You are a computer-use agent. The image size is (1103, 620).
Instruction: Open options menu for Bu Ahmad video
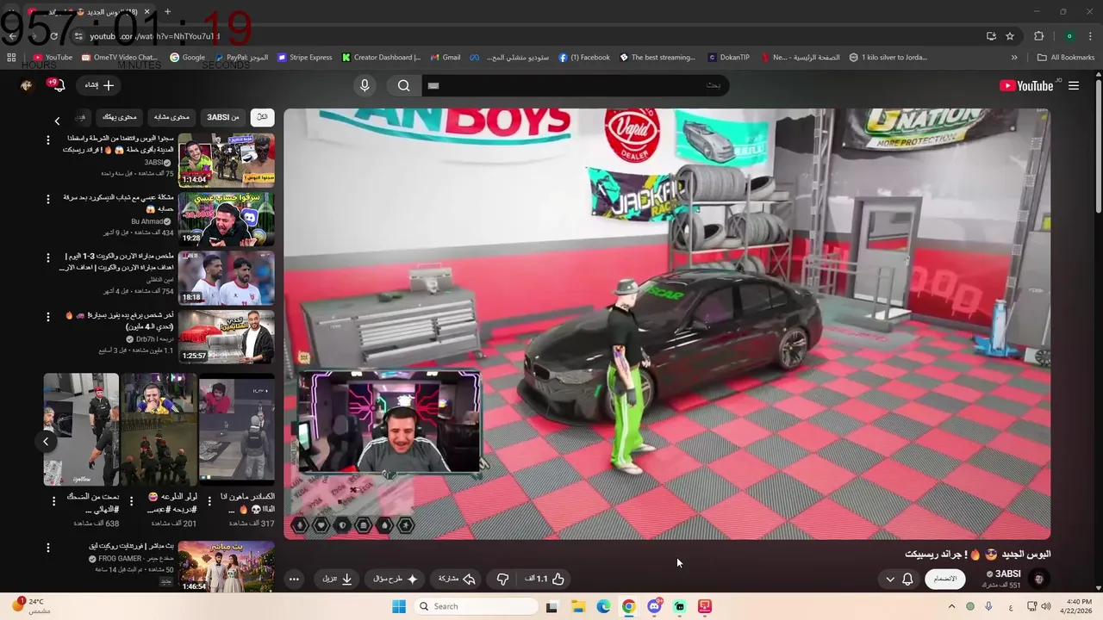[x=48, y=198]
